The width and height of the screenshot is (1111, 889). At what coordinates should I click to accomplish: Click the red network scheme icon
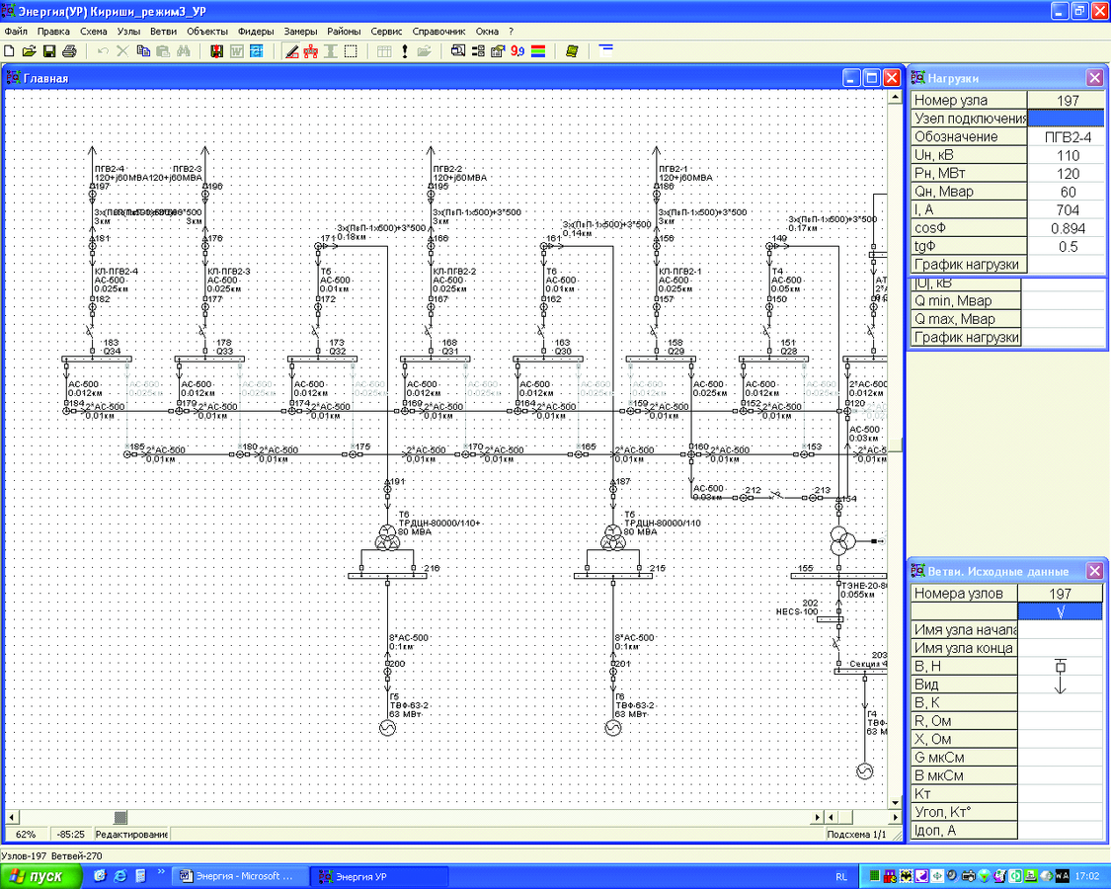click(x=311, y=51)
